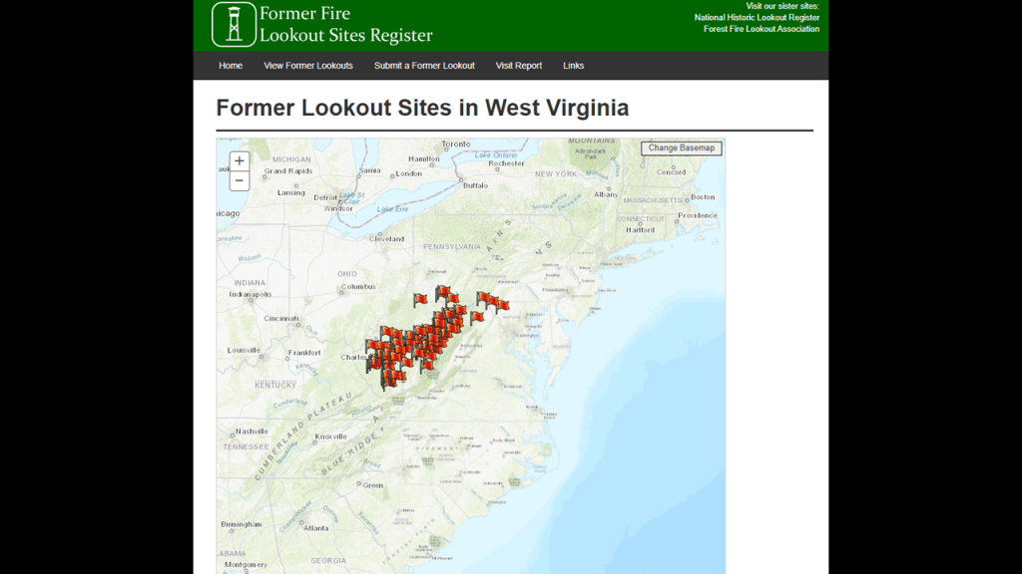The height and width of the screenshot is (574, 1022).
Task: Click Toronto on the map
Action: click(455, 143)
